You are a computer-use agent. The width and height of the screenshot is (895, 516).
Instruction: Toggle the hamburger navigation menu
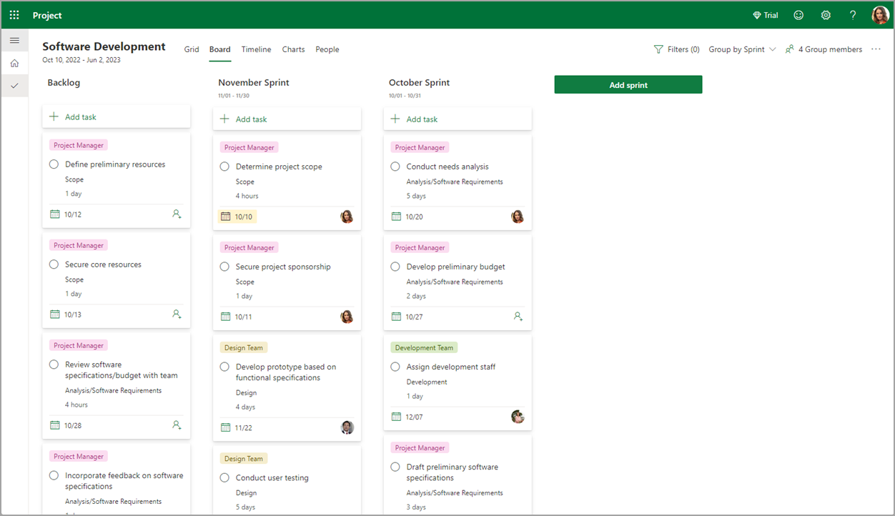click(14, 40)
